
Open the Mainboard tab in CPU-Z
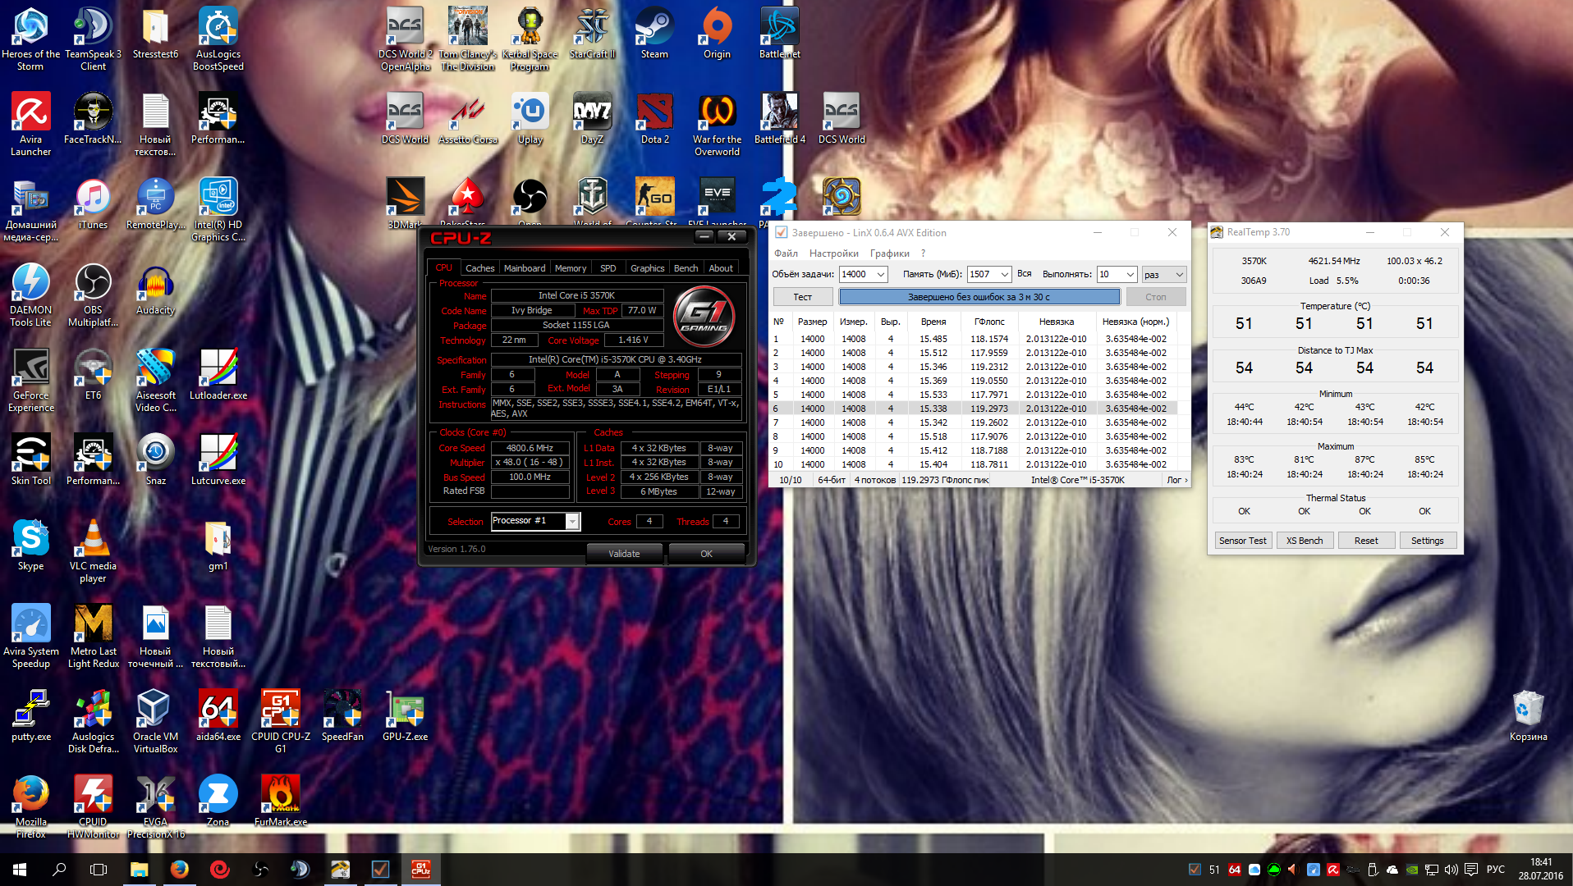point(525,268)
